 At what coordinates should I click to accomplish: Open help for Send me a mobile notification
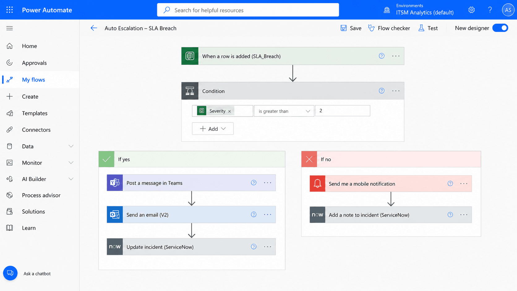(x=450, y=184)
